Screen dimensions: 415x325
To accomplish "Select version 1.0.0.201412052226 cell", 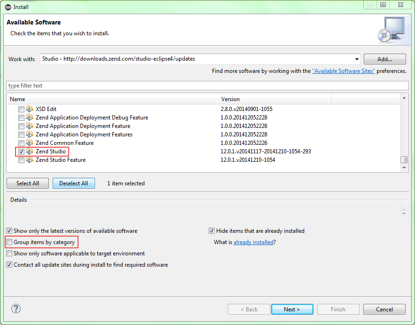I will pyautogui.click(x=244, y=143).
